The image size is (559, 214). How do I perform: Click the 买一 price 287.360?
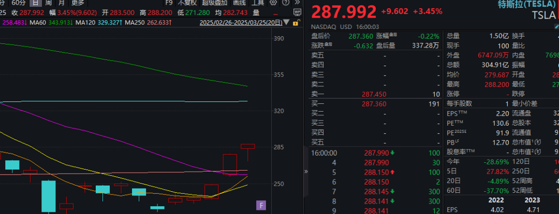374,104
